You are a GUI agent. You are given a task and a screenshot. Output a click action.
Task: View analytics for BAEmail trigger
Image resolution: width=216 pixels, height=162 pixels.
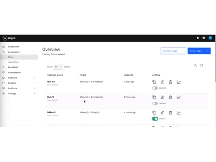178,113
